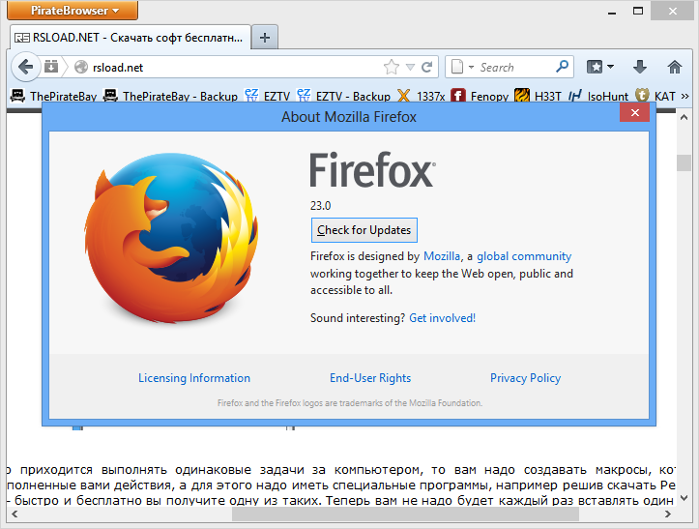The height and width of the screenshot is (529, 699).
Task: Bookmark this page with the star icon
Action: click(392, 68)
